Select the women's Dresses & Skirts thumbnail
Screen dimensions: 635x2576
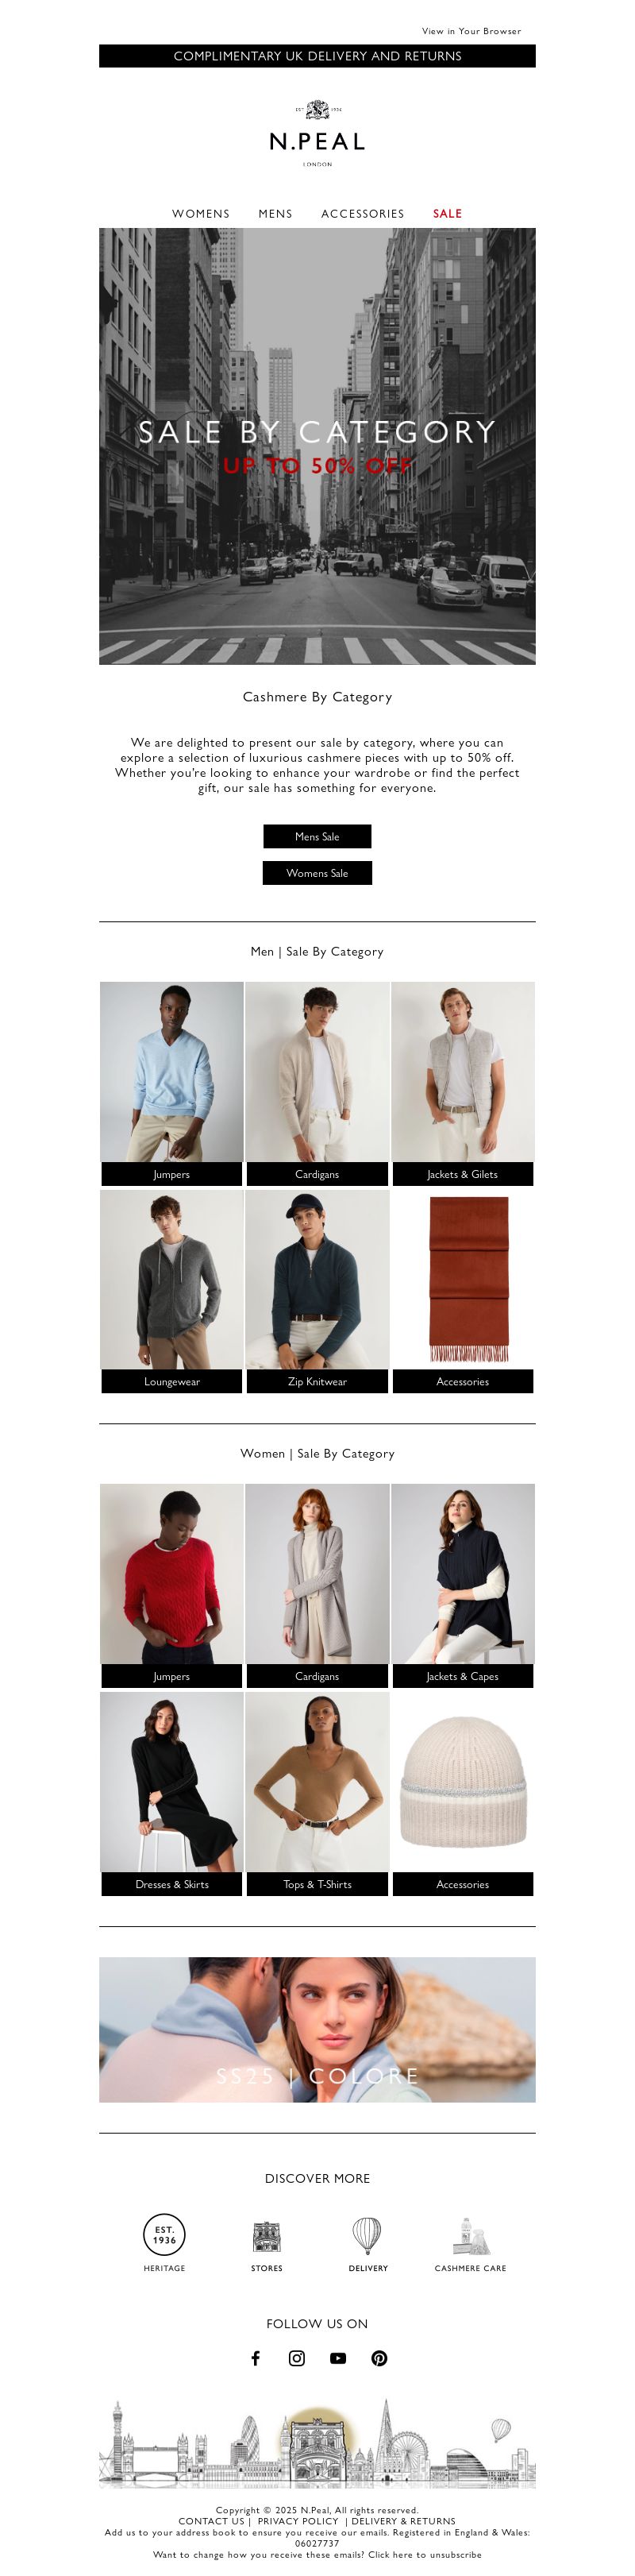click(x=171, y=1793)
